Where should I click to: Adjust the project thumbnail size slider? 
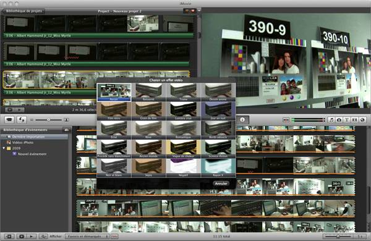coord(48,120)
